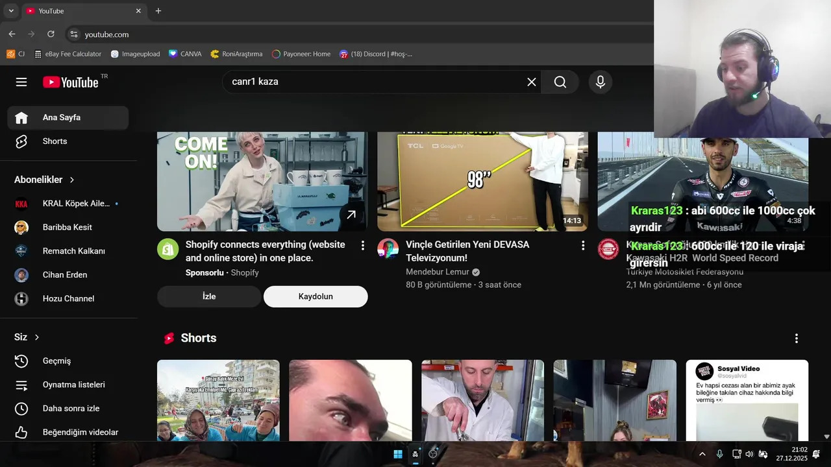Reload the YouTube page
Viewport: 831px width, 467px height.
click(x=51, y=34)
